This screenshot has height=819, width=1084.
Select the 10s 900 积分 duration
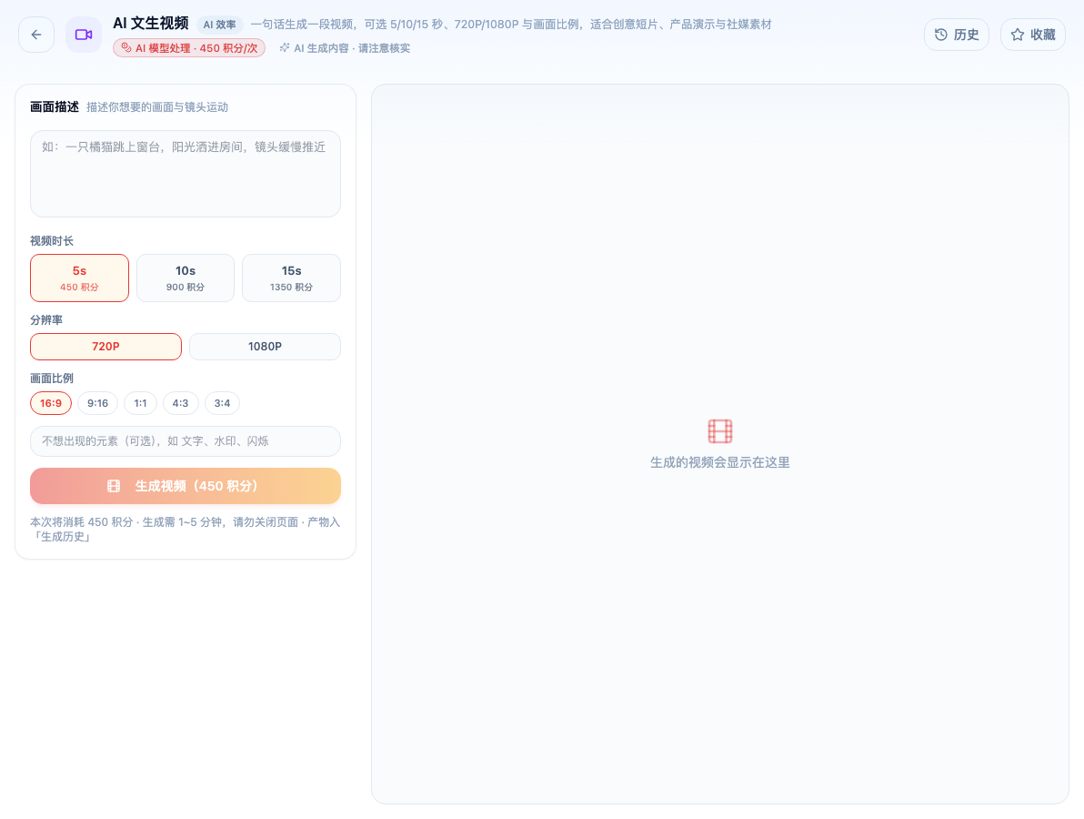click(x=186, y=278)
